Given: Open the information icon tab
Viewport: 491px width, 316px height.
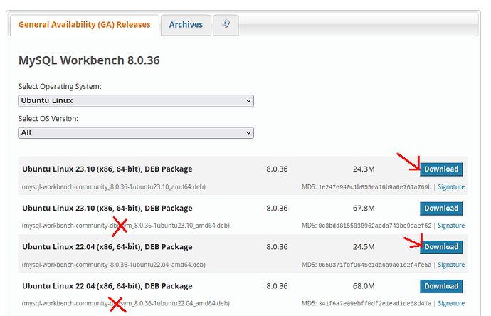Looking at the screenshot, I should [226, 25].
